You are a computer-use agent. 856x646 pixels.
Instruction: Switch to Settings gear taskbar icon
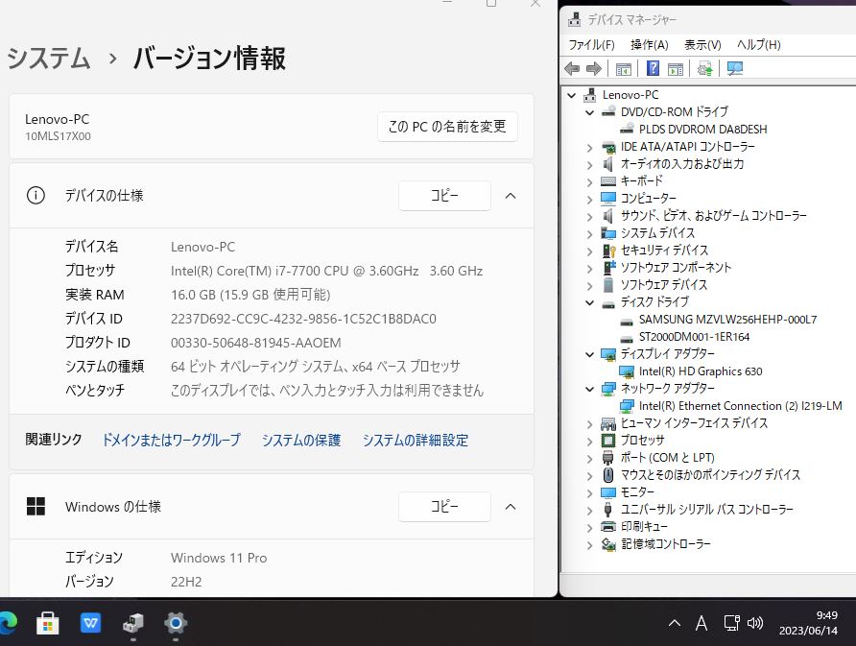176,623
